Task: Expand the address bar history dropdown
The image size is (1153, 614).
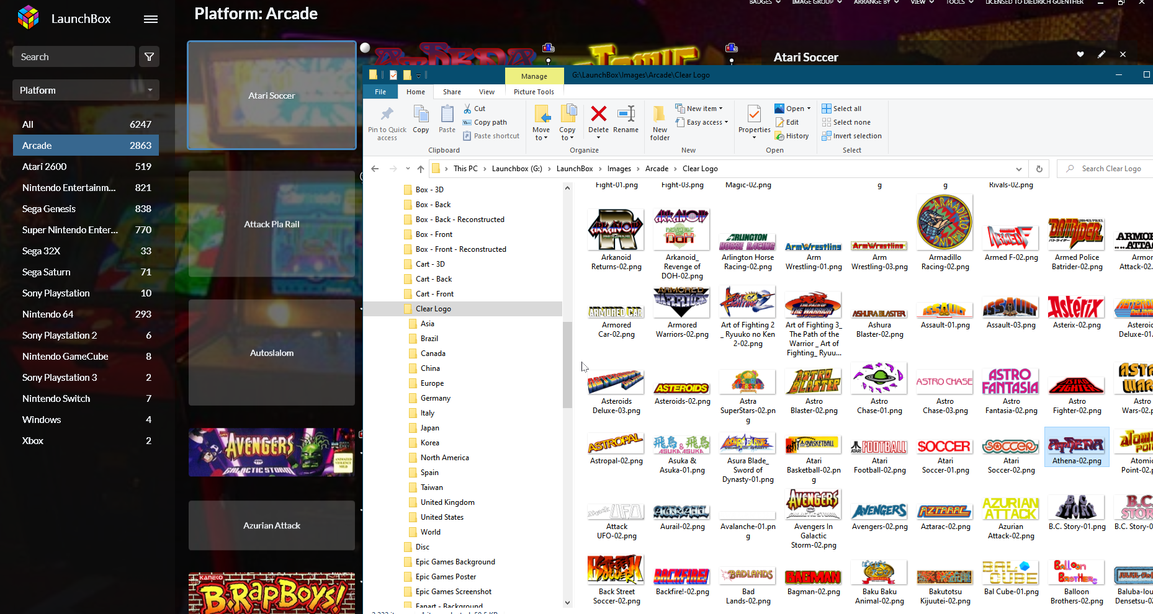Action: (1018, 169)
